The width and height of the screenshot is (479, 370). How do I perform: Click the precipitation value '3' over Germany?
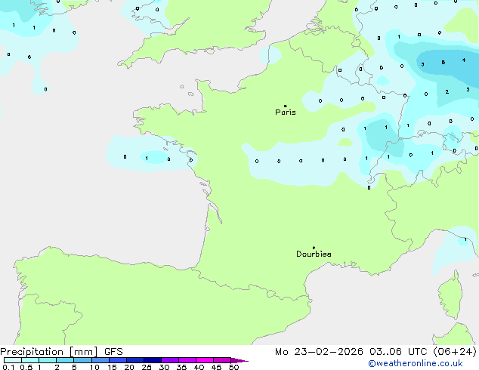point(422,64)
